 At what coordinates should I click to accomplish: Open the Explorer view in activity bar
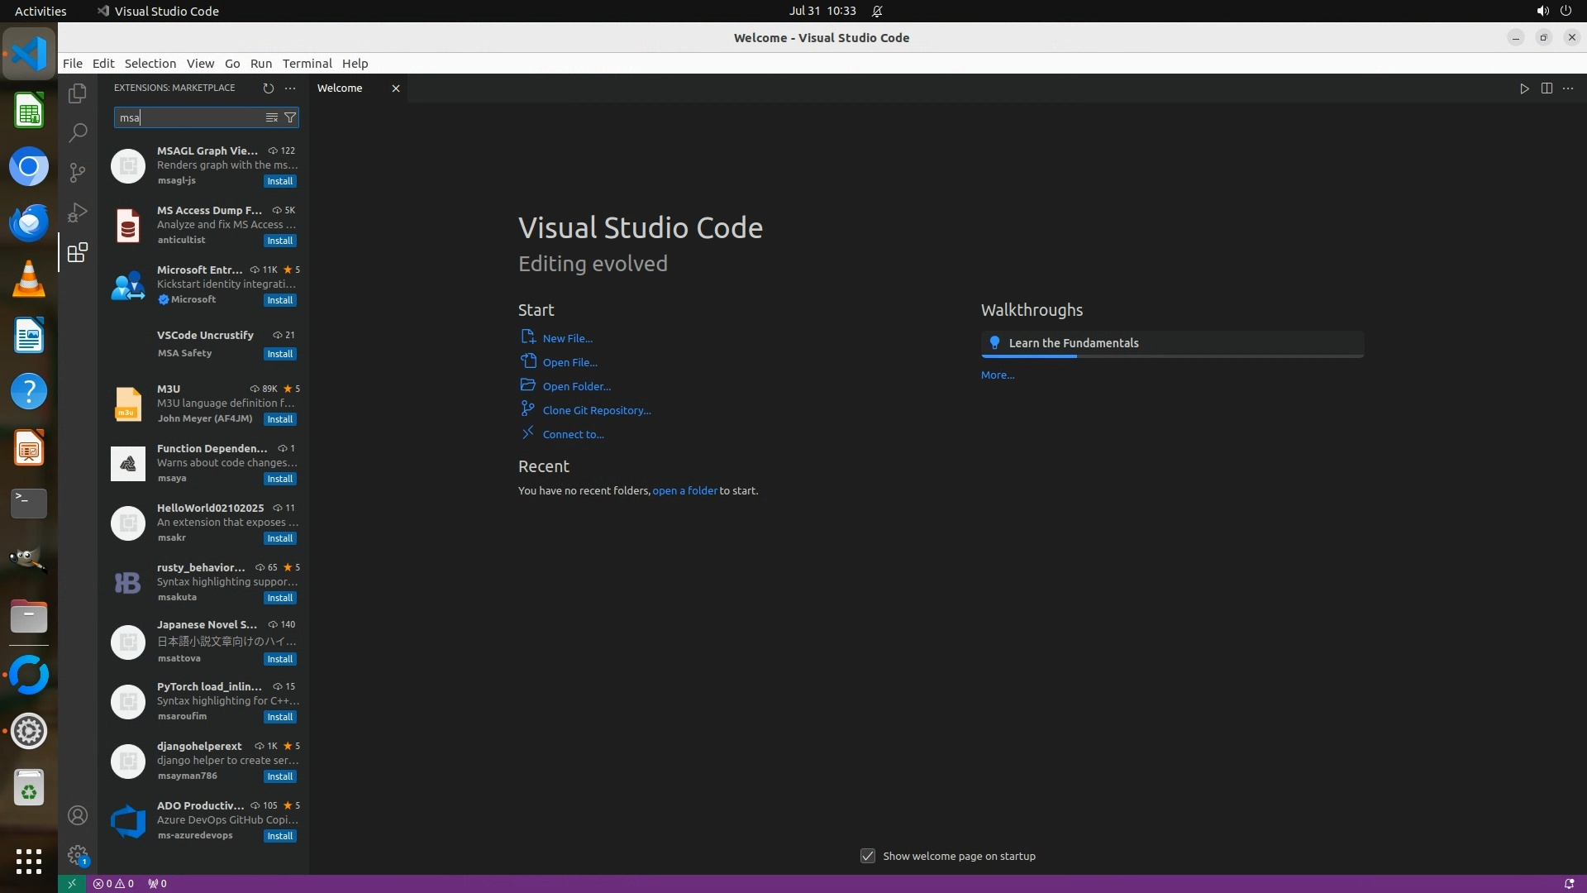78,93
